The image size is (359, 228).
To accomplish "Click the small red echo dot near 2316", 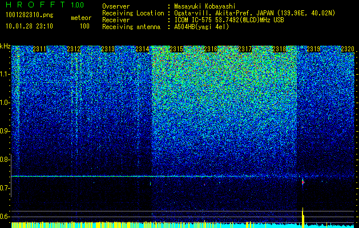I will (204, 184).
